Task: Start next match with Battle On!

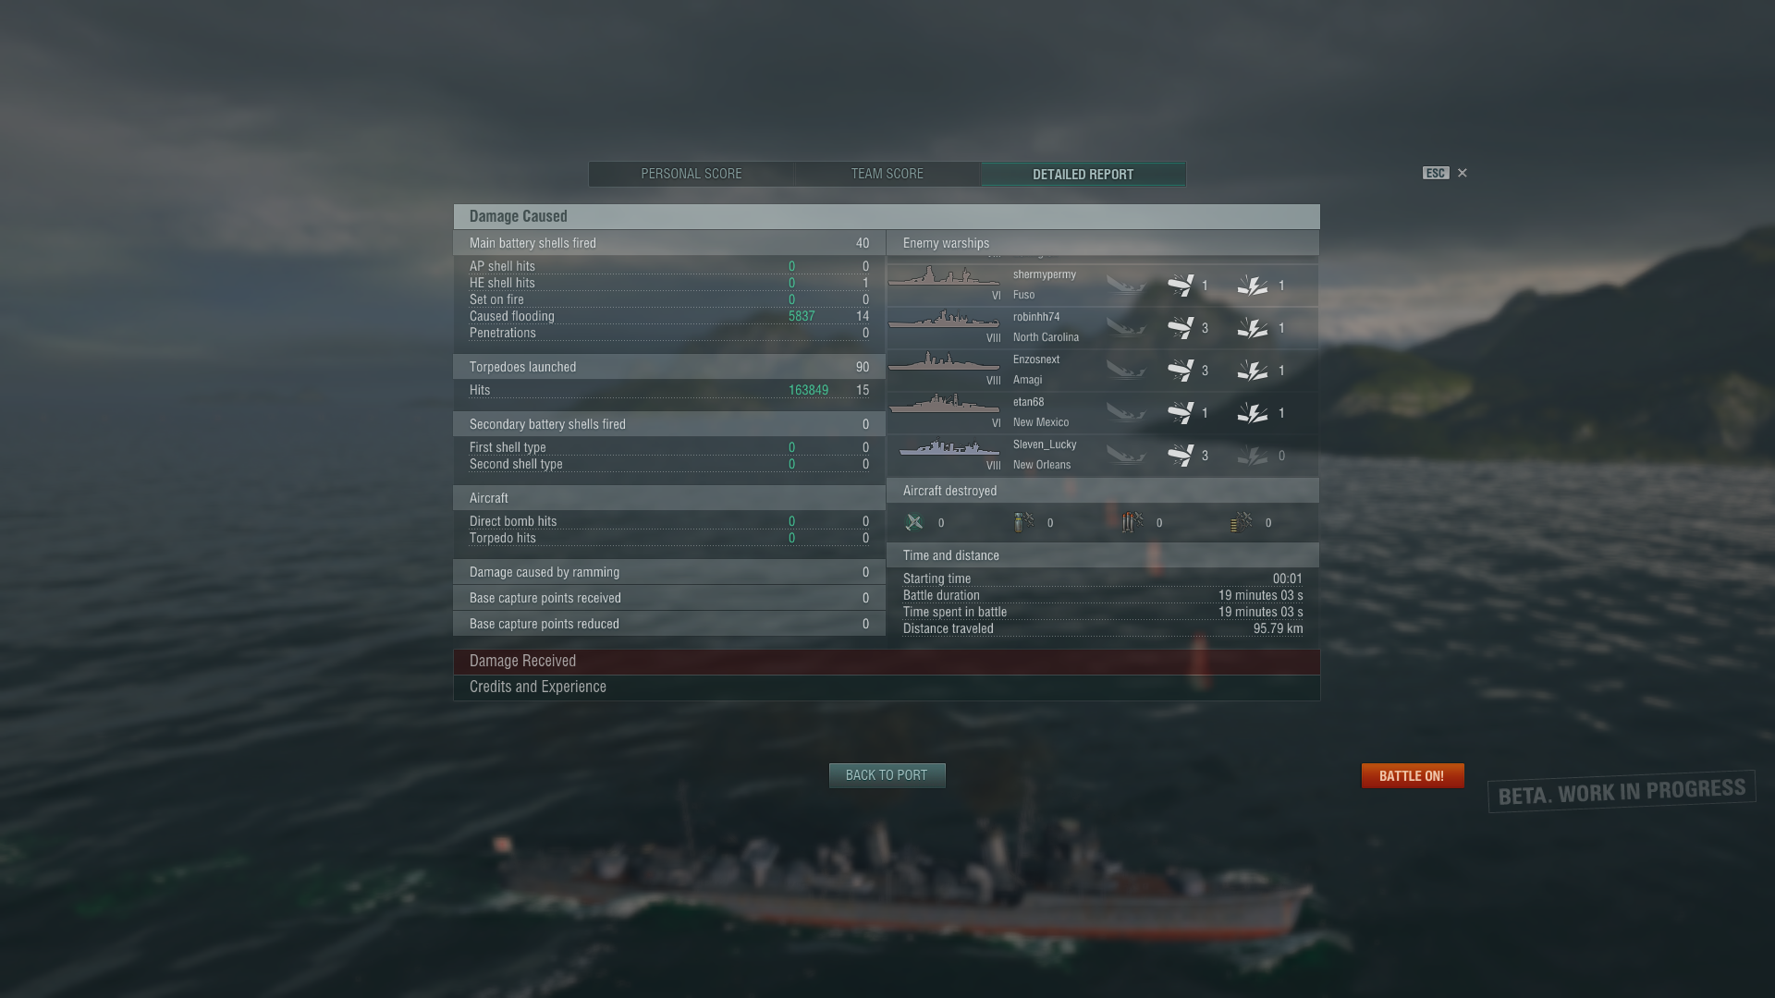Action: tap(1412, 775)
